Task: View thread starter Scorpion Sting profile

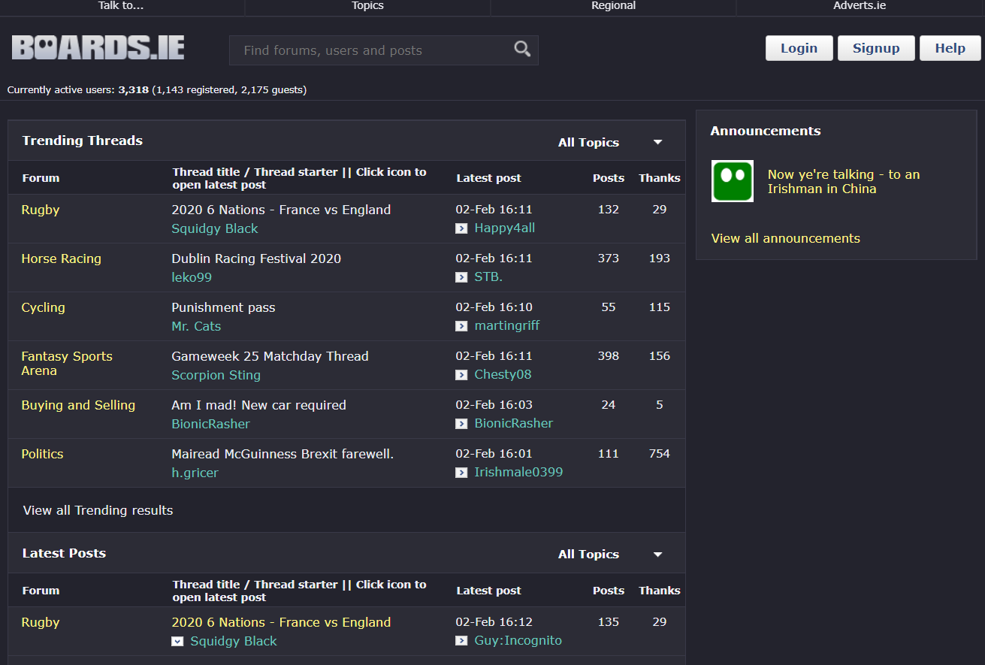Action: (x=216, y=375)
